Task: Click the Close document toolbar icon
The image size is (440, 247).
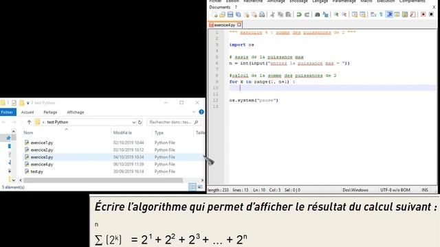Action: [x=246, y=14]
